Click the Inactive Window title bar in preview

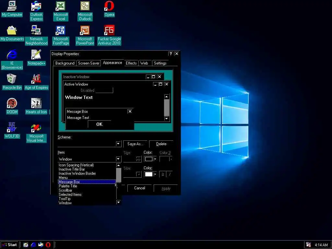pos(113,77)
